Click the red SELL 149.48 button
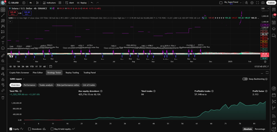The height and width of the screenshot is (132, 277). coord(13,13)
